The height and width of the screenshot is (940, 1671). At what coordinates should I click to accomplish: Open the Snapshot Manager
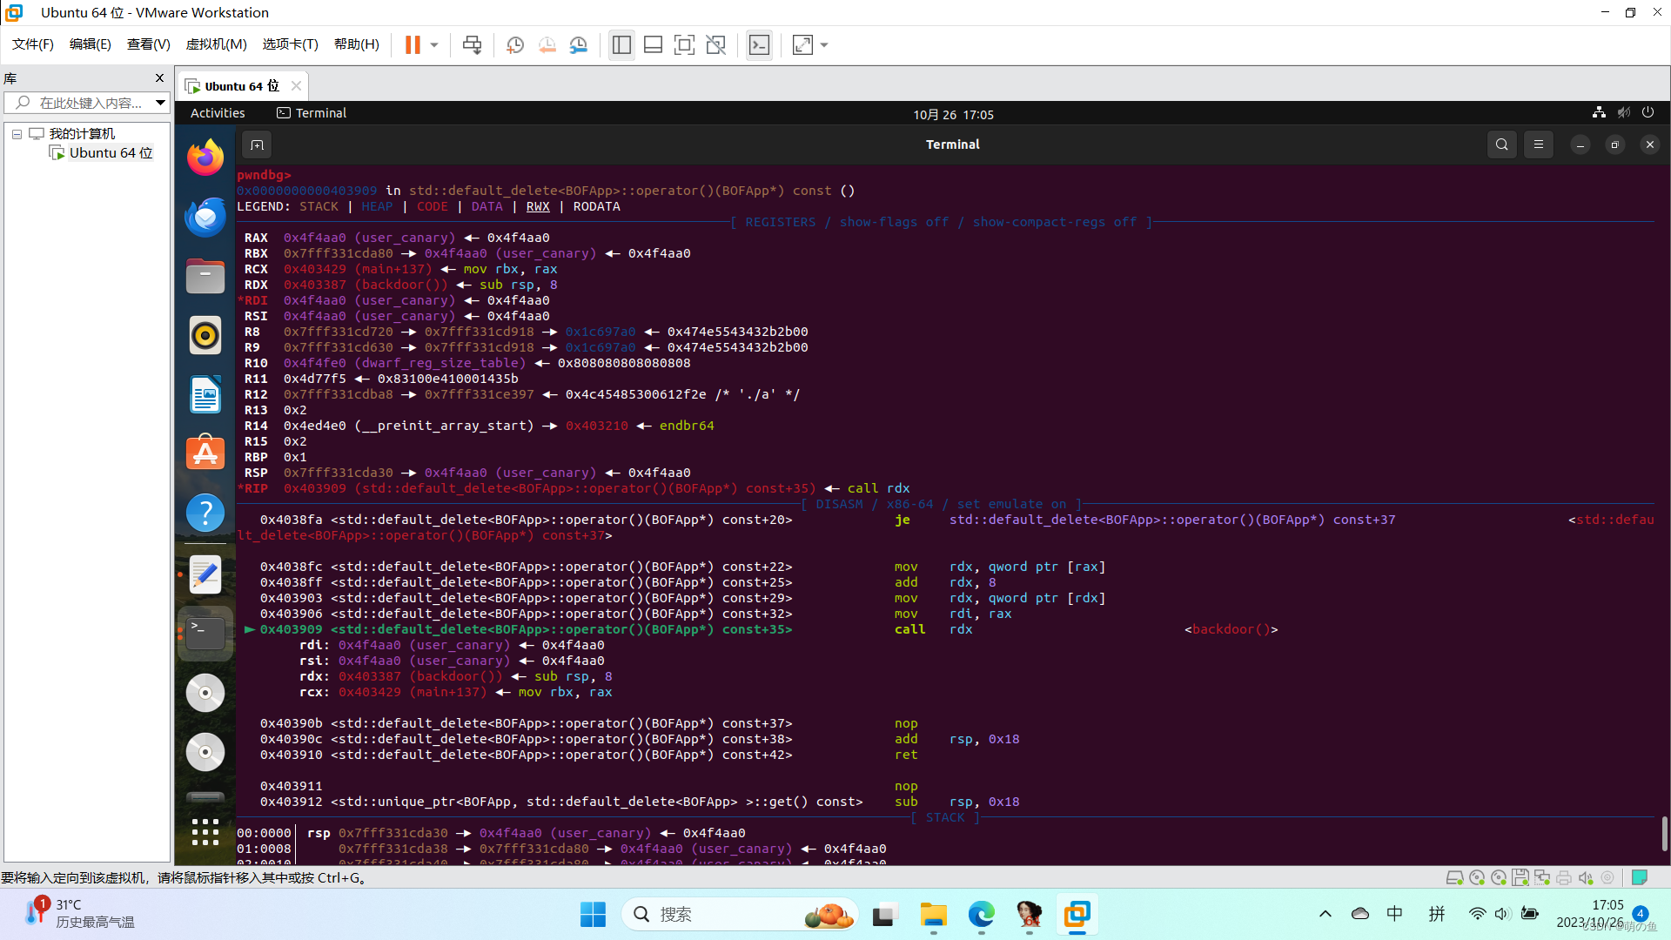579,44
